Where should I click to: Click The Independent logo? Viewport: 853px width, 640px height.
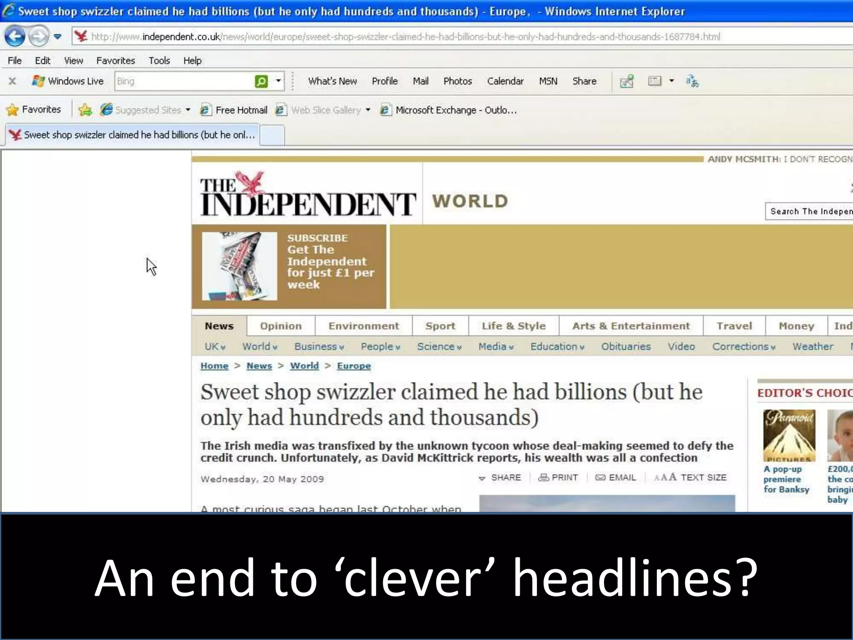click(x=307, y=194)
